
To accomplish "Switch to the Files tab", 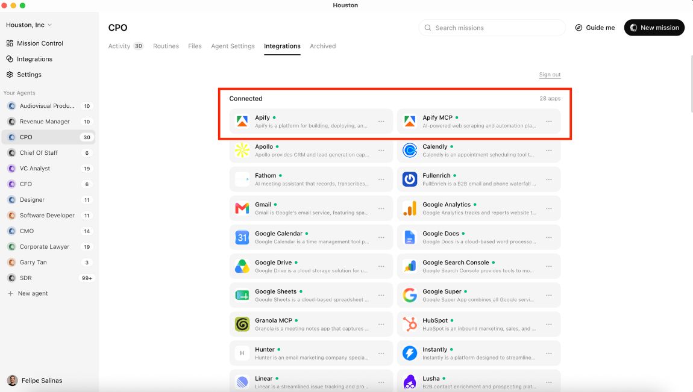I will pos(195,46).
